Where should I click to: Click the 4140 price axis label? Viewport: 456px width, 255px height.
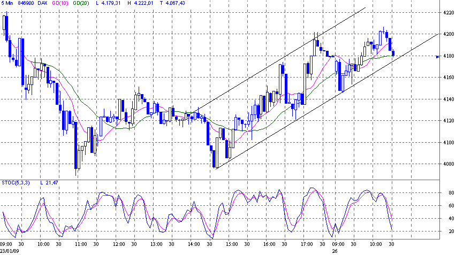pos(449,99)
